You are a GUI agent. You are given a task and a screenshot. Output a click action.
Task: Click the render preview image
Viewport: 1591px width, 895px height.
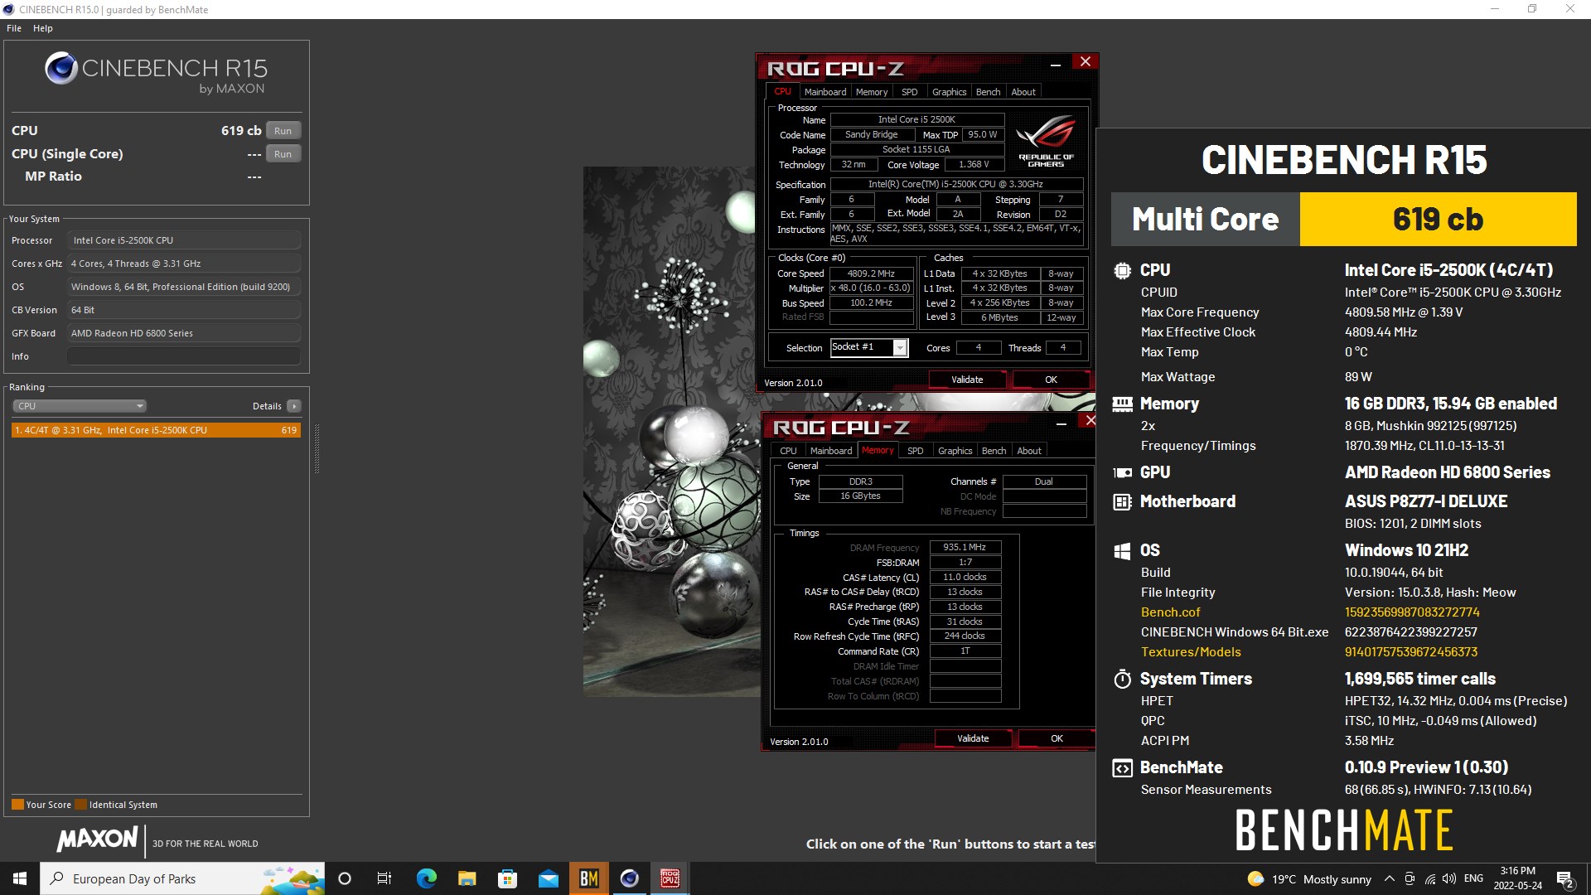(x=672, y=431)
